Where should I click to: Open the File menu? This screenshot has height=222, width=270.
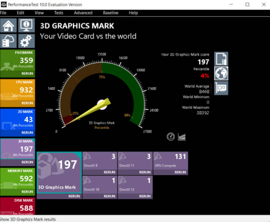click(x=3, y=13)
